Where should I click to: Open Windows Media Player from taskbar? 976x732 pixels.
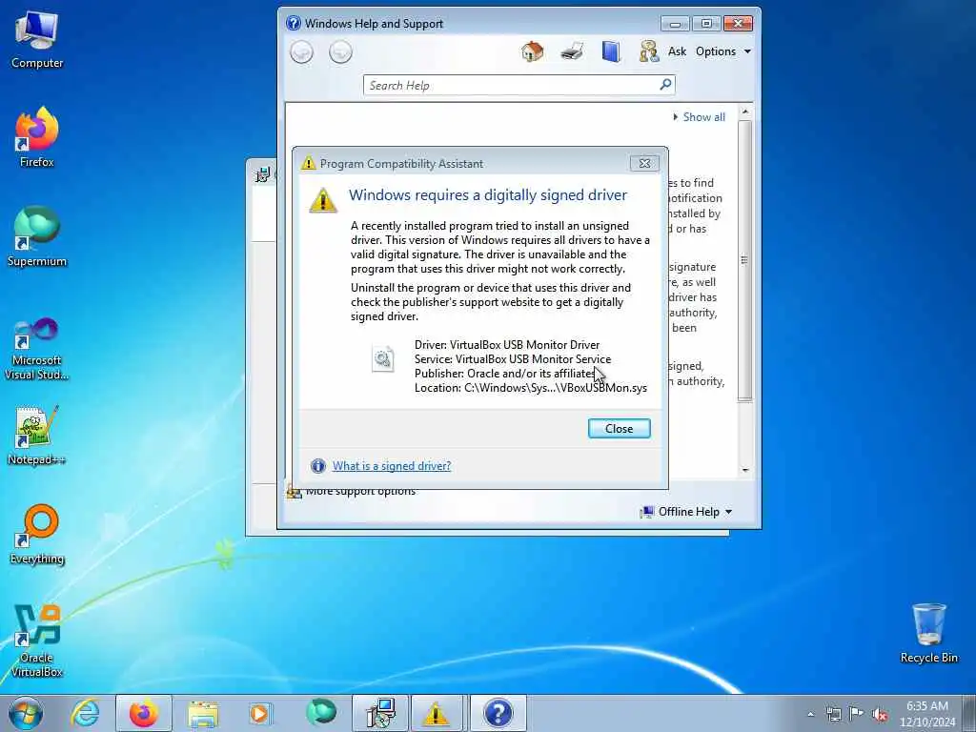pyautogui.click(x=259, y=713)
